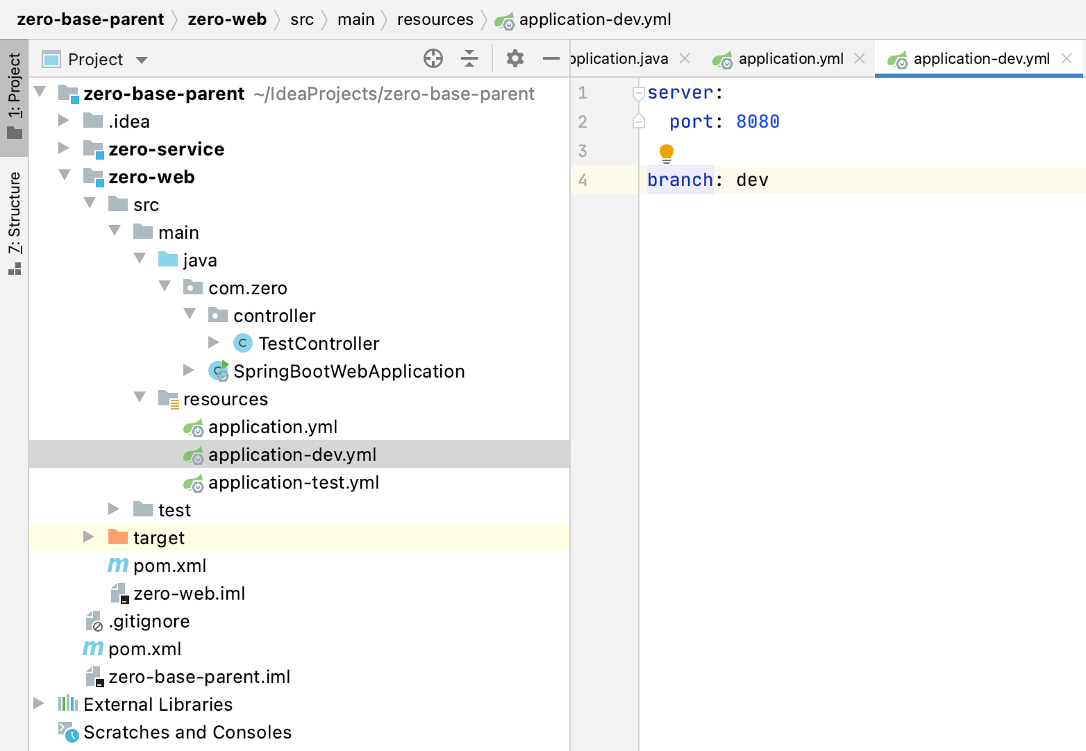Screen dimensions: 1086x751
Task: Click the Spring icon beside application.yml in tree
Action: (x=193, y=428)
